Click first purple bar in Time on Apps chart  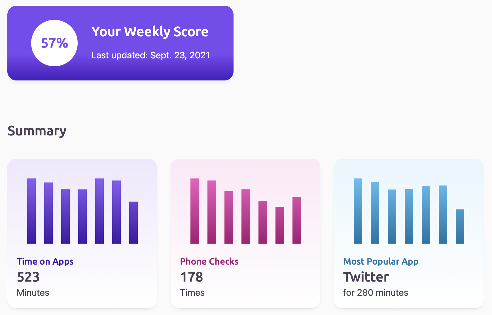31,211
